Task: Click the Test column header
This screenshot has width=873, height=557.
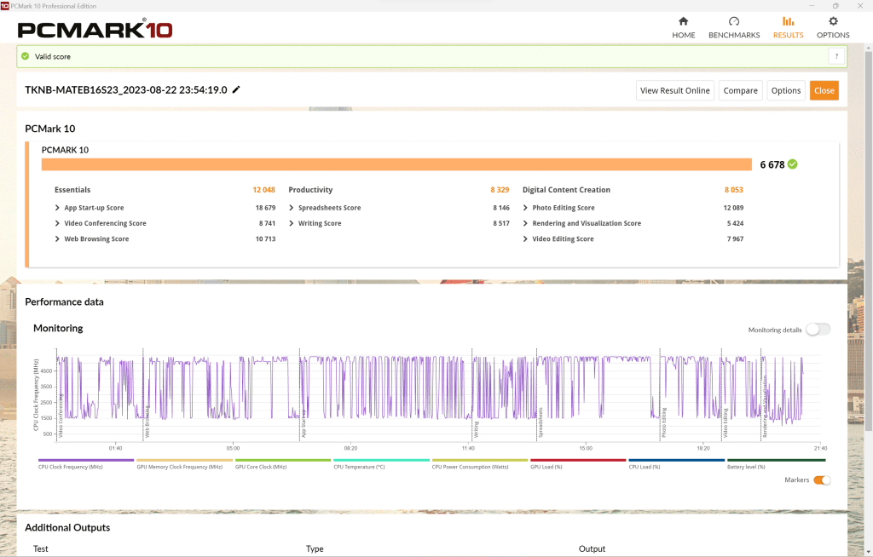Action: tap(41, 548)
